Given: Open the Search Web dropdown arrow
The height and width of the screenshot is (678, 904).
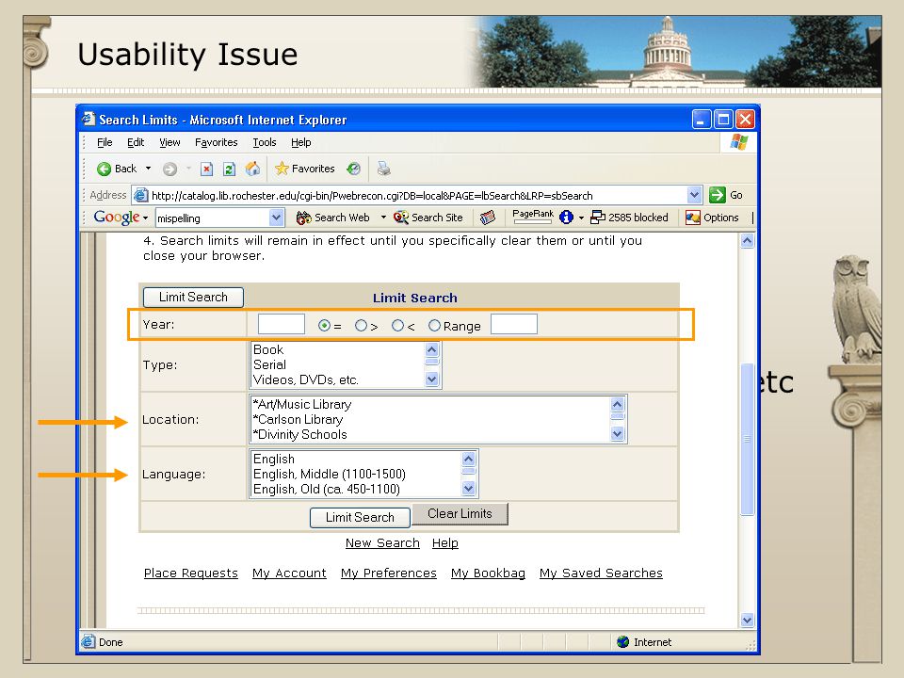Looking at the screenshot, I should pos(383,218).
